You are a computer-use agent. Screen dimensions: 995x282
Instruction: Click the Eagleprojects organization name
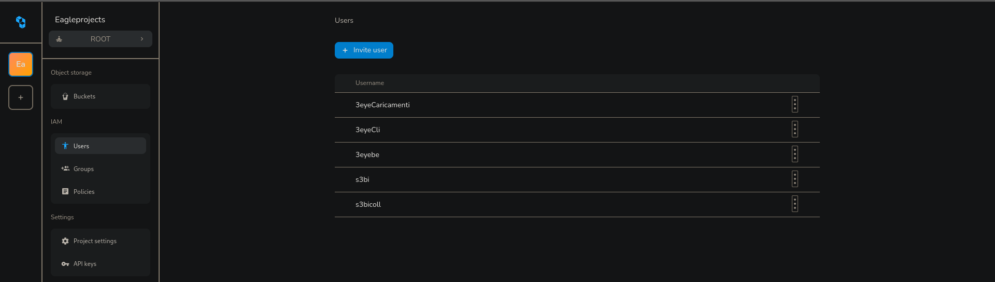pyautogui.click(x=80, y=20)
